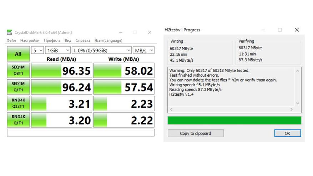Open the Профиль menu
The height and width of the screenshot is (176, 313).
52,40
